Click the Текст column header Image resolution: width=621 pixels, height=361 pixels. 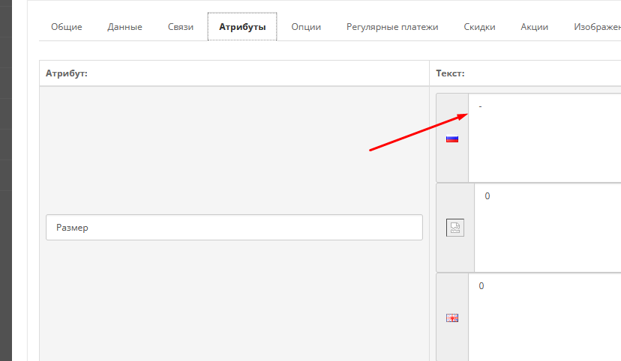450,73
